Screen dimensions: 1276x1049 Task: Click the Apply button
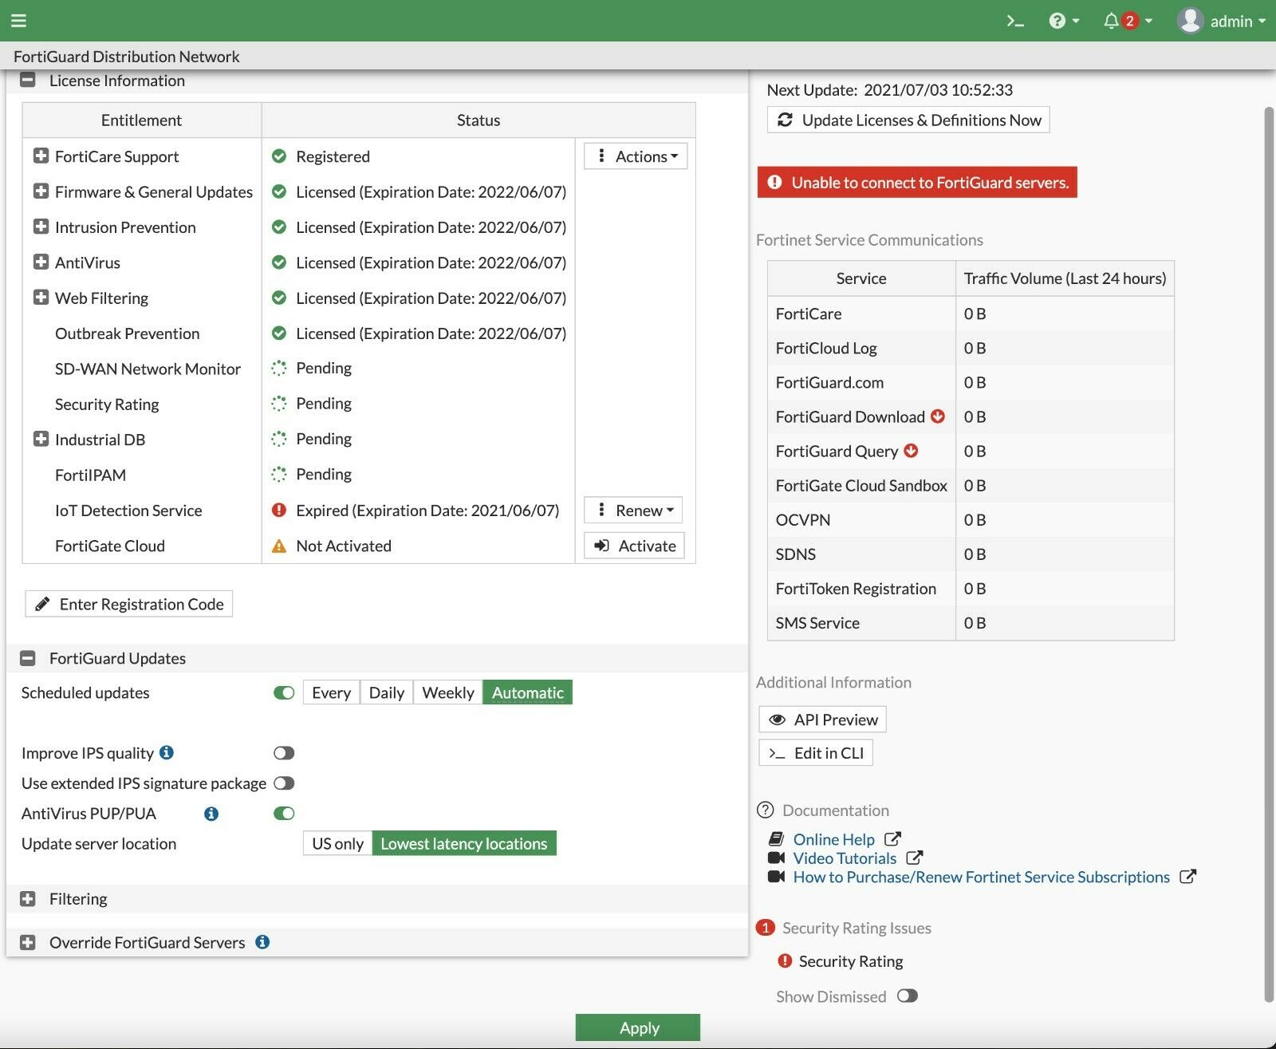coord(638,1027)
